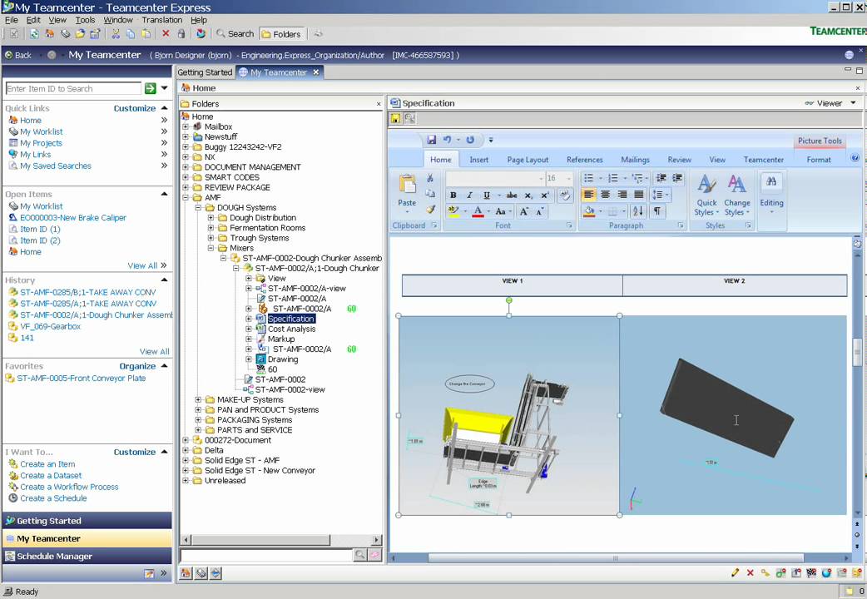Click the Format Painter icon
Image resolution: width=867 pixels, height=599 pixels.
point(431,210)
